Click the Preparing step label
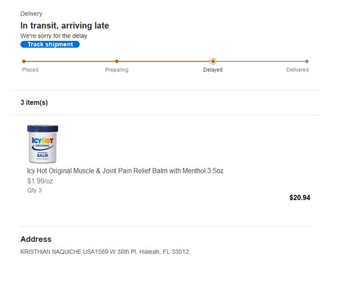 pos(117,70)
